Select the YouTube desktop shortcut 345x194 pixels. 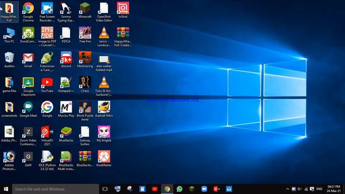coord(47,85)
